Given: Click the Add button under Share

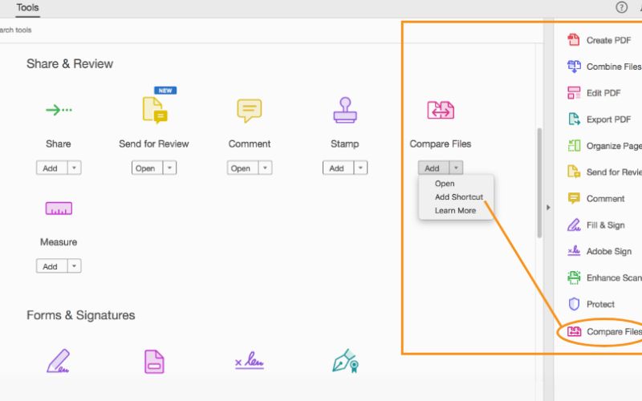Looking at the screenshot, I should tap(51, 168).
